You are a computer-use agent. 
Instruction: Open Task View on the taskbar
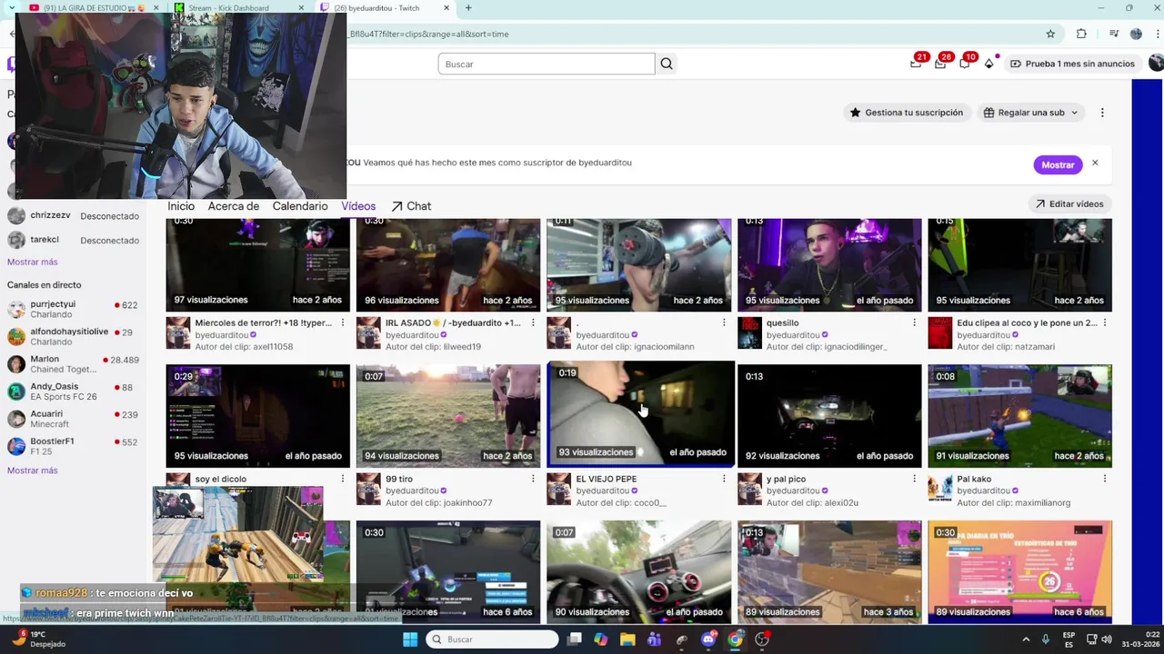click(x=574, y=639)
